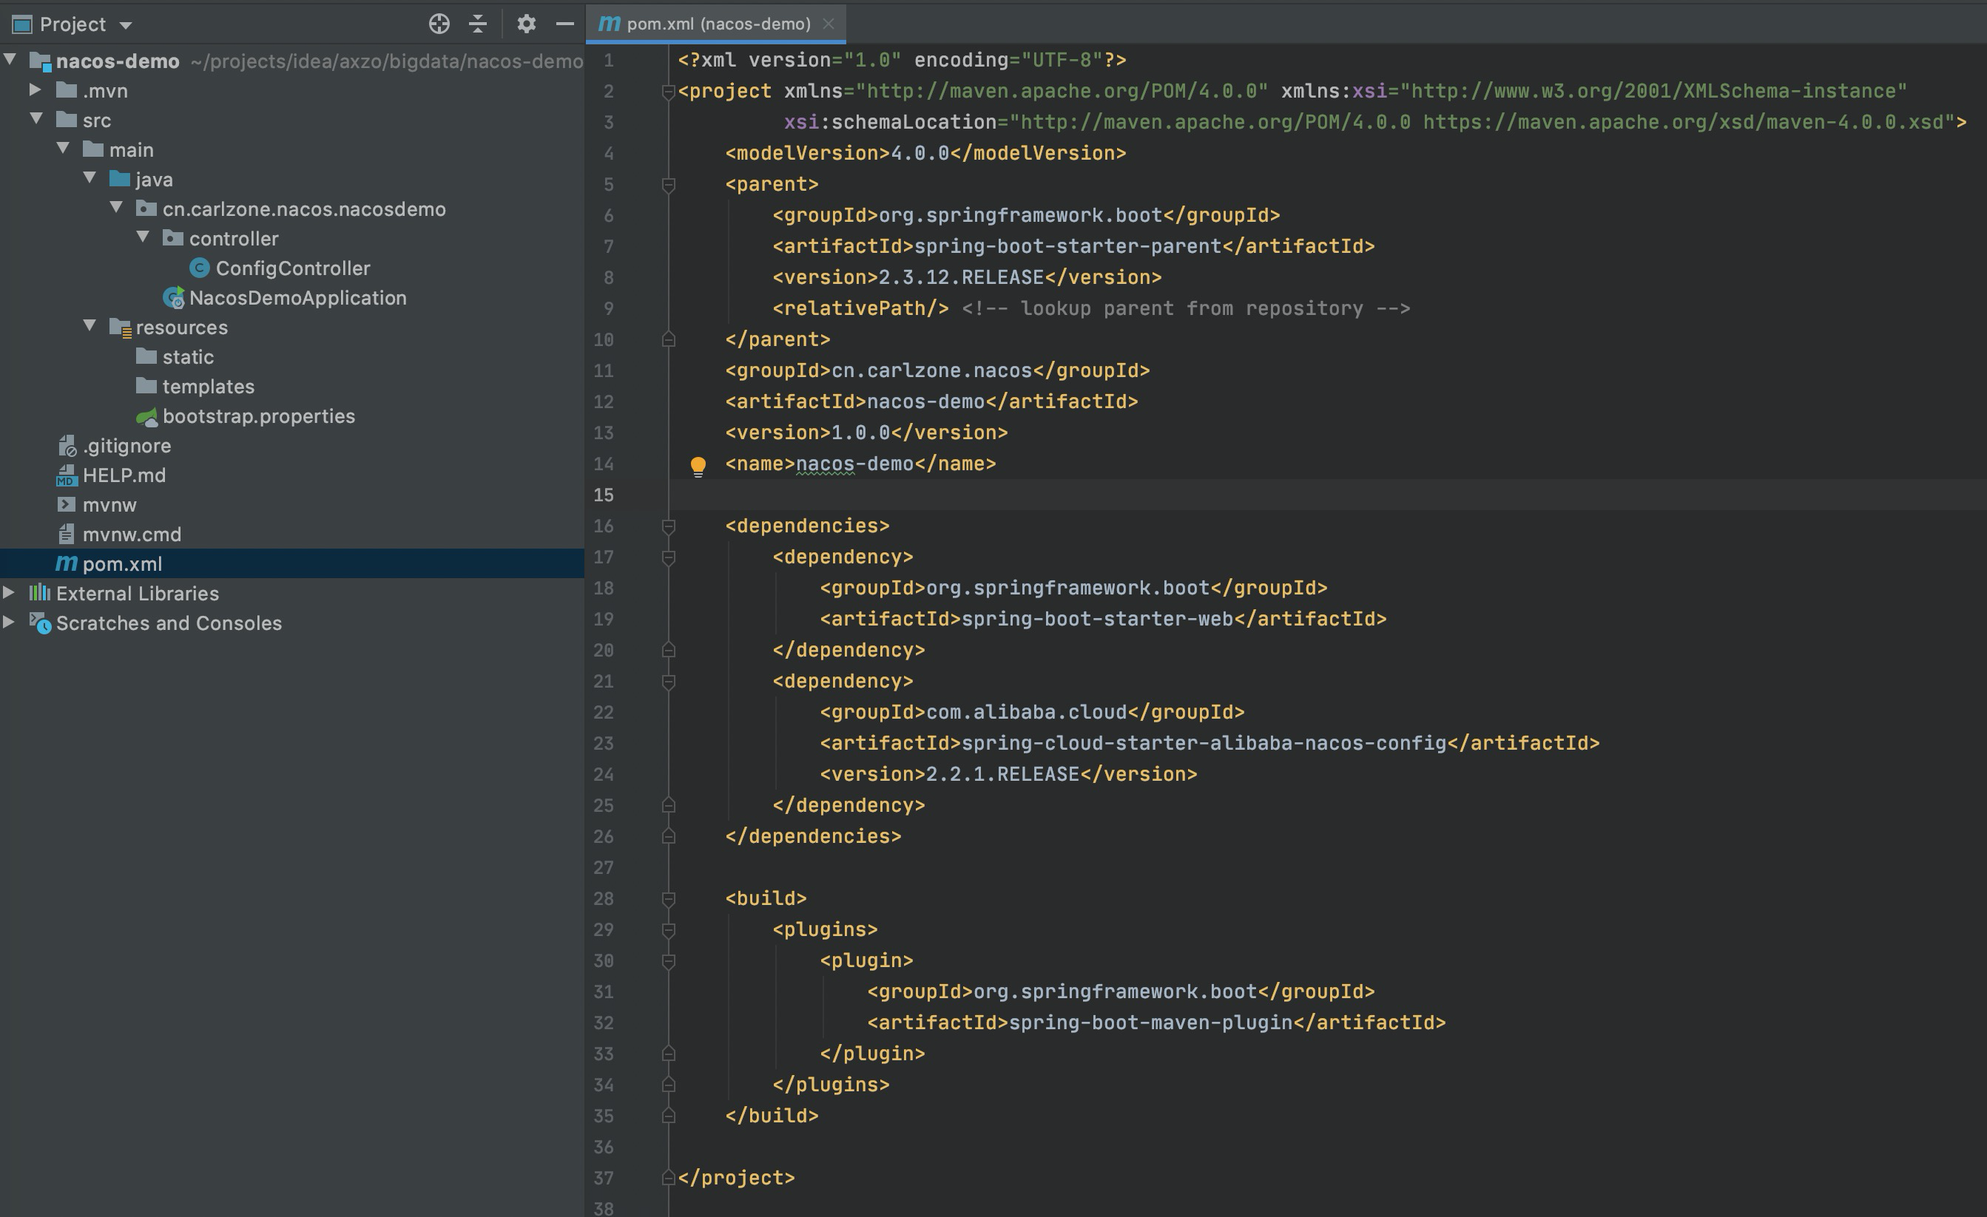Collapse the src folder arrow
Screen dimensions: 1987x1217
click(x=36, y=118)
